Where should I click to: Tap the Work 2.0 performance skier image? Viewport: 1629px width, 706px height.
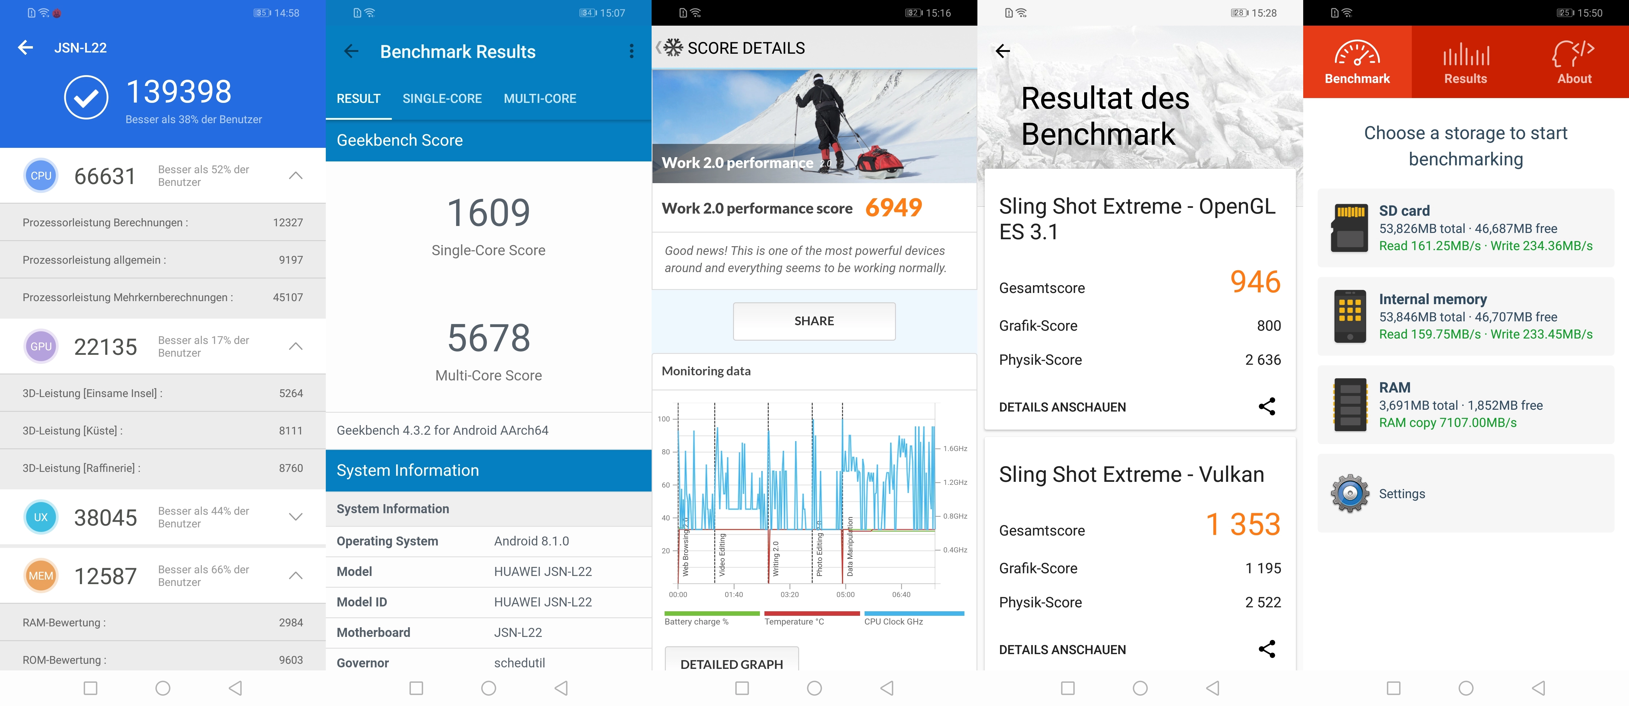pos(815,126)
